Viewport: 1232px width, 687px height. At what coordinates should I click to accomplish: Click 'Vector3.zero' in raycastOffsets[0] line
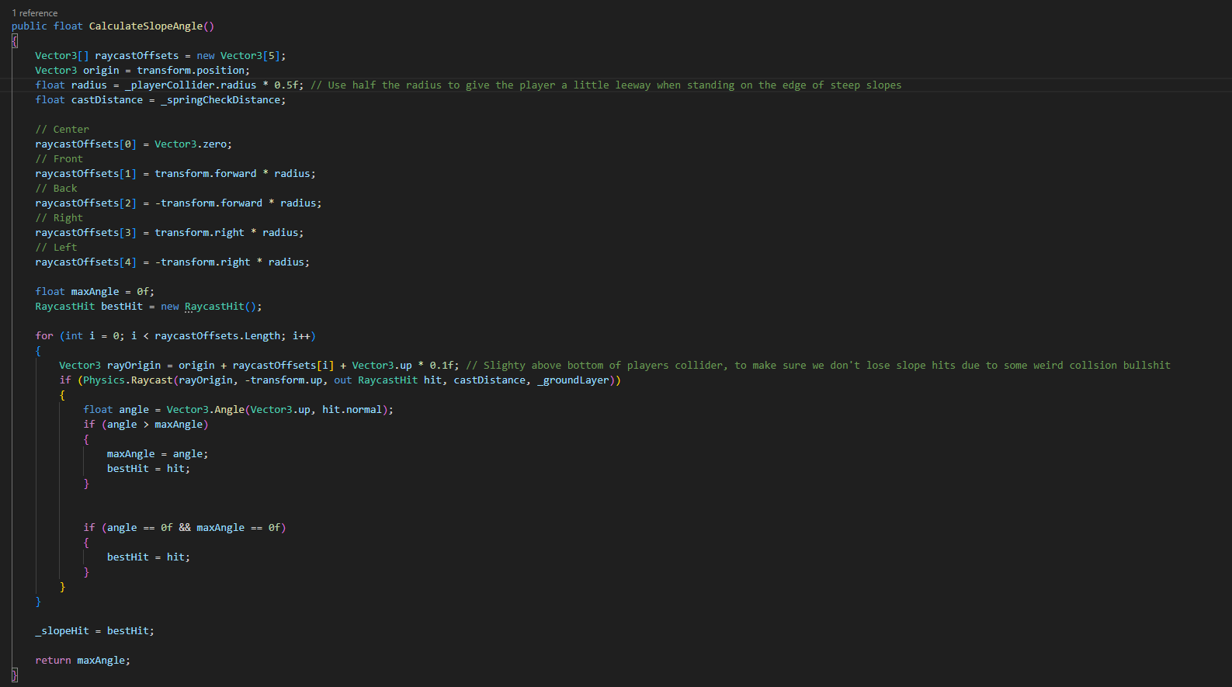click(x=190, y=144)
